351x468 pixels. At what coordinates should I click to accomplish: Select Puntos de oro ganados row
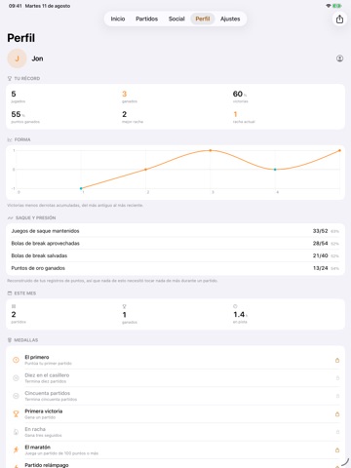(175, 268)
